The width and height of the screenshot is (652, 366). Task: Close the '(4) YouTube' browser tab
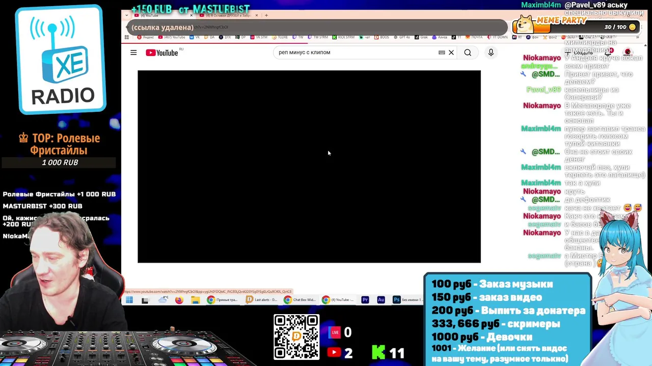point(191,15)
